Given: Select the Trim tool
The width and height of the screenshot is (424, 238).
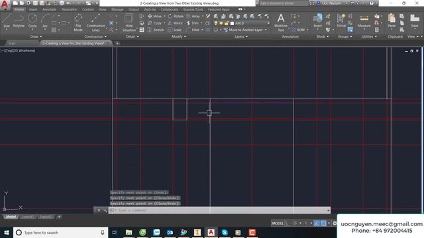Looking at the screenshot, I should (x=193, y=23).
